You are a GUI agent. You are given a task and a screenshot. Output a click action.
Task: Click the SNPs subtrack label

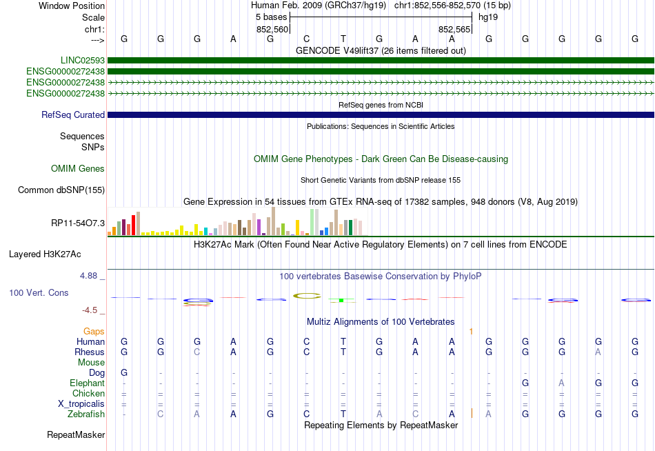point(93,147)
